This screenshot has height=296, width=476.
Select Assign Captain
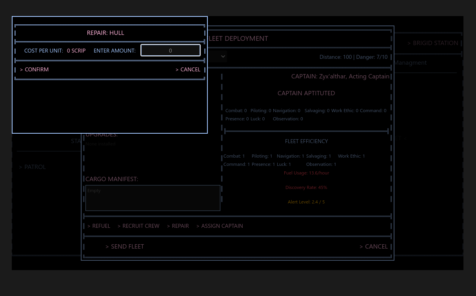(x=220, y=226)
